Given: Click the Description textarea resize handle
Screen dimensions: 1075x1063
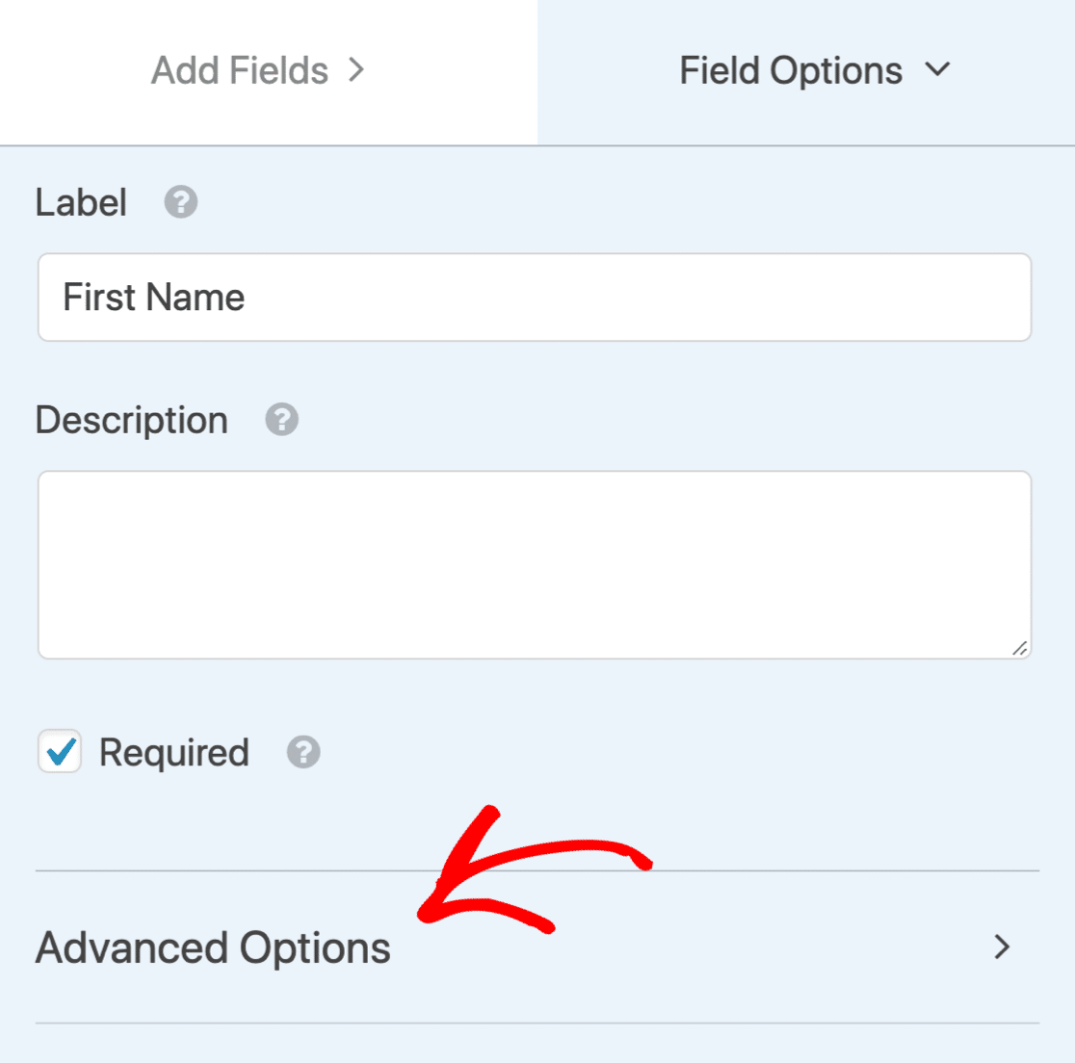Looking at the screenshot, I should 1019,648.
